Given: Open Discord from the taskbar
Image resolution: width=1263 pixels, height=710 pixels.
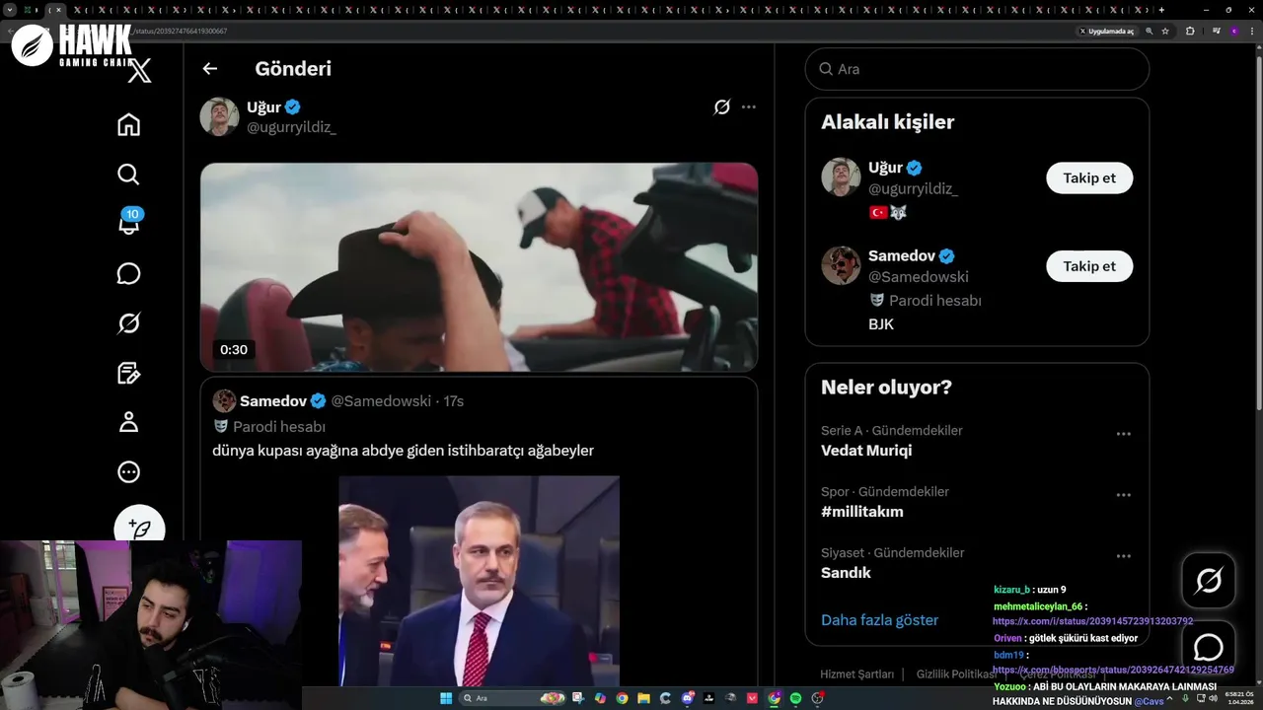Looking at the screenshot, I should [687, 698].
